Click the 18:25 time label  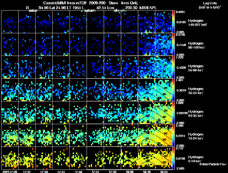click(164, 172)
